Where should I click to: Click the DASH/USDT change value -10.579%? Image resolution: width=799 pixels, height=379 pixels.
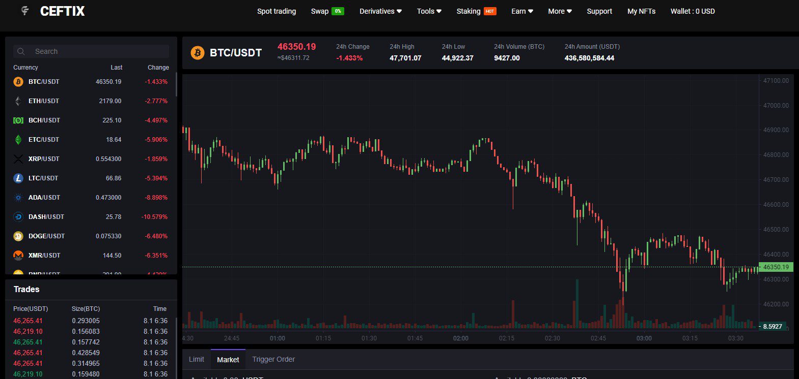154,217
